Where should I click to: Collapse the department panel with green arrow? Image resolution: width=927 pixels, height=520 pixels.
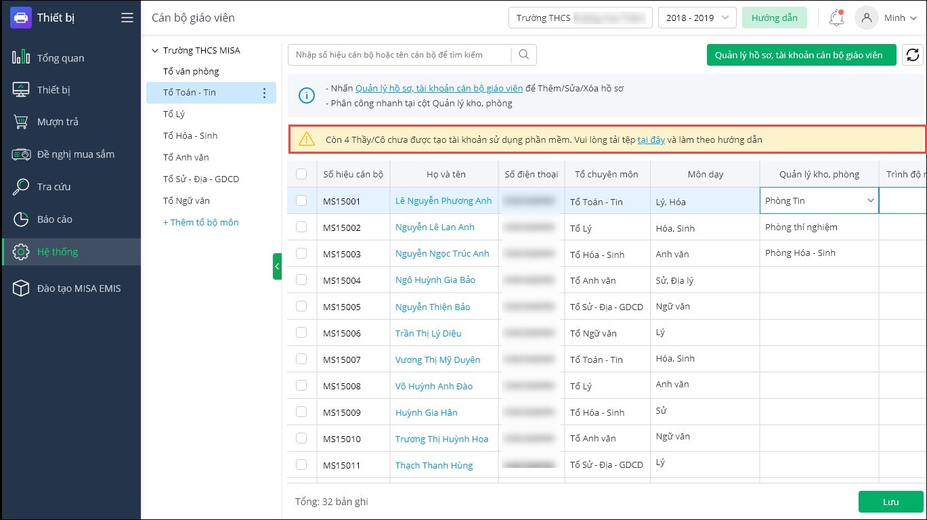[x=277, y=266]
